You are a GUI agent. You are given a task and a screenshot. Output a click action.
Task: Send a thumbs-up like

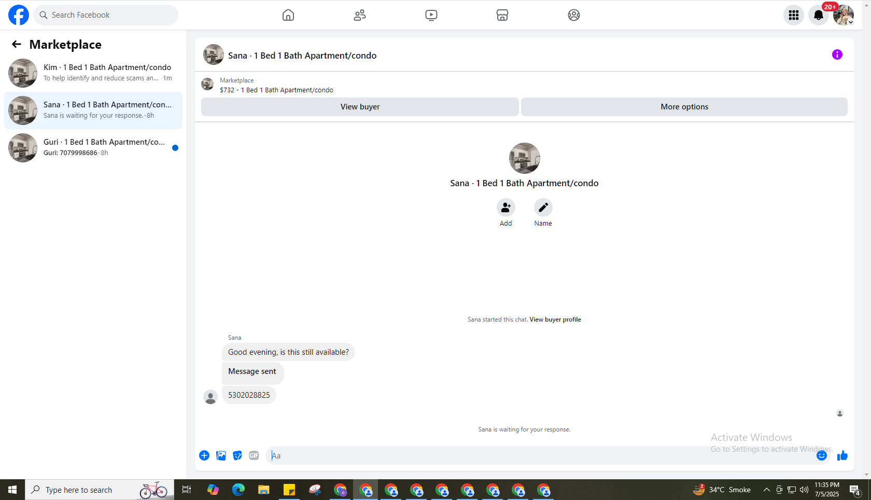click(842, 455)
